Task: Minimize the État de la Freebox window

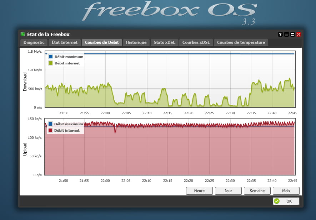Action: [x=287, y=35]
